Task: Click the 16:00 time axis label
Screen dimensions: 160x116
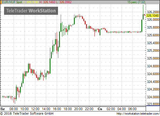Action: 57,109
